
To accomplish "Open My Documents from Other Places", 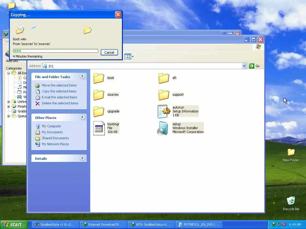I will click(52, 132).
